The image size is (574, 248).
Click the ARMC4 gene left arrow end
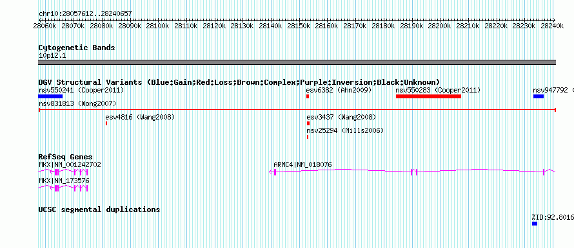coord(271,172)
